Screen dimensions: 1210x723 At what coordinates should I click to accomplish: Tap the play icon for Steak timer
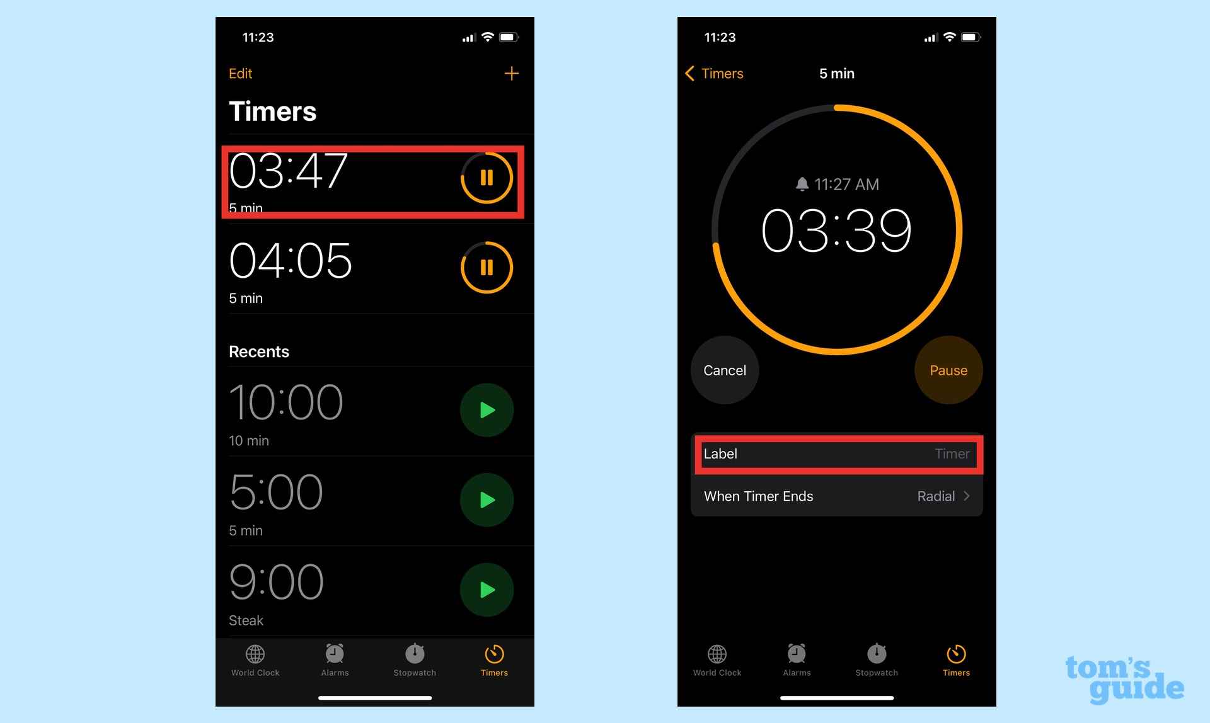(x=486, y=589)
